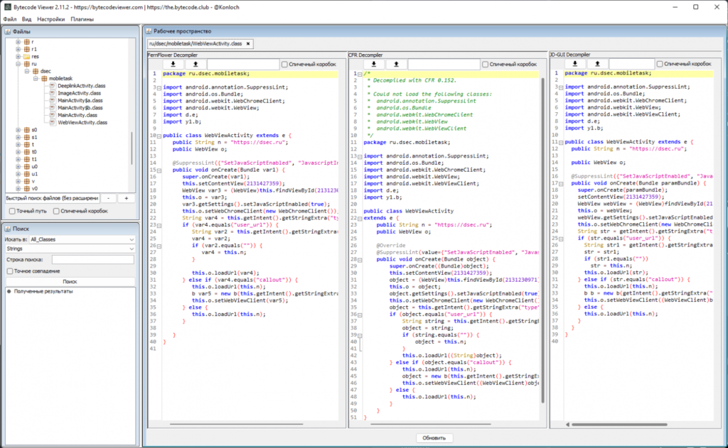Open the All_Classes search scope dropdown
728x448 pixels.
click(82, 239)
